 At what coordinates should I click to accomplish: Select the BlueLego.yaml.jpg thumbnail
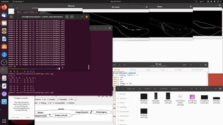pyautogui.click(x=156, y=96)
